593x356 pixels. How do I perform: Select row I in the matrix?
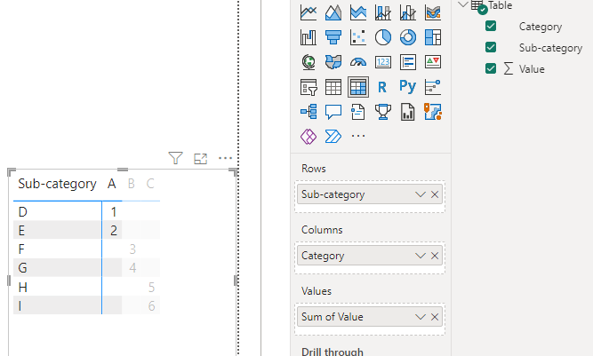click(20, 305)
